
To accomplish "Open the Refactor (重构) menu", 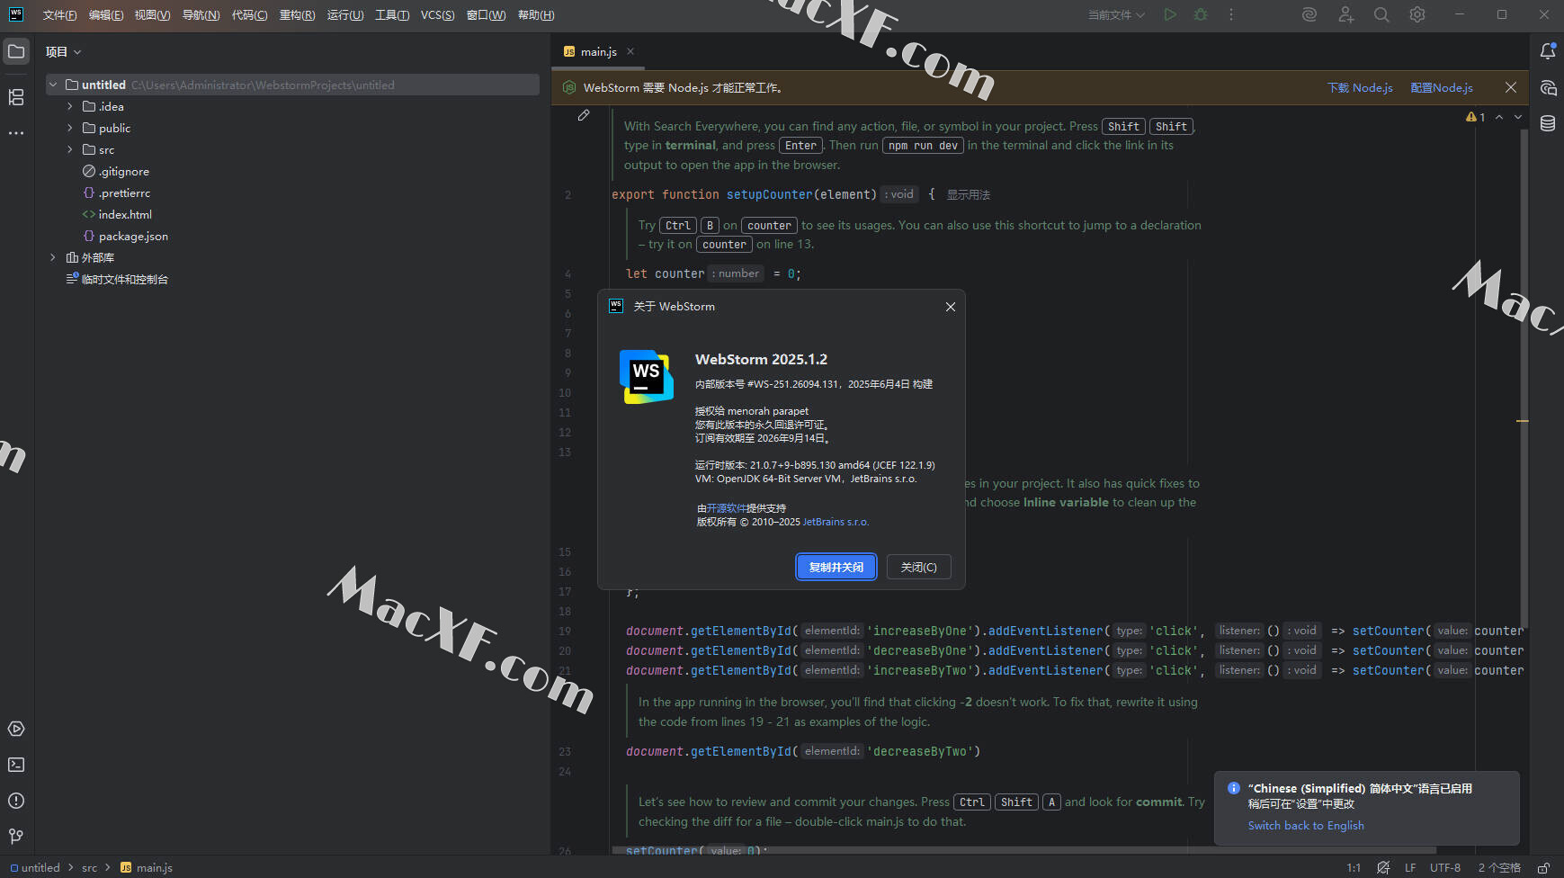I will coord(297,14).
